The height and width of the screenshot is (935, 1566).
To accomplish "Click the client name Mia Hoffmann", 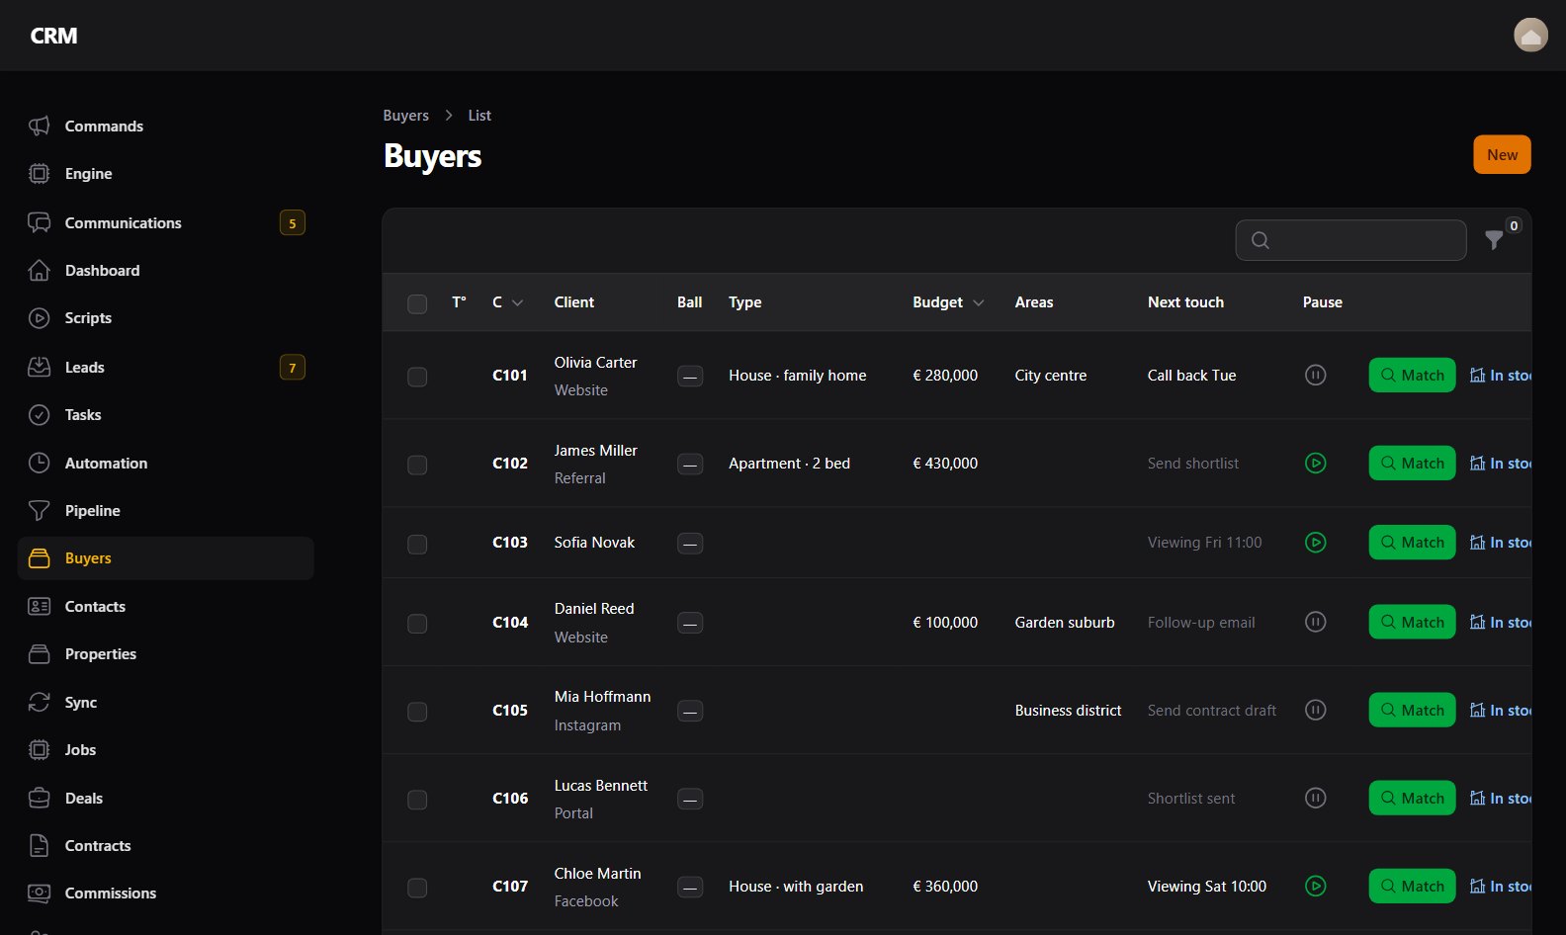I will point(602,697).
